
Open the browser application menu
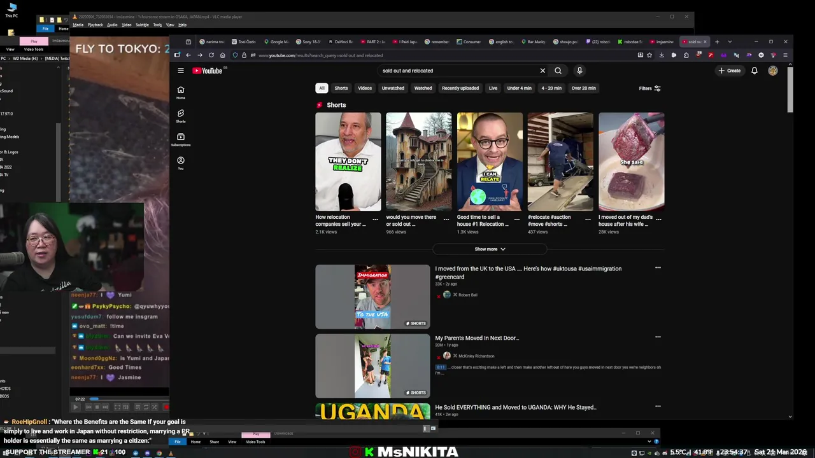785,55
